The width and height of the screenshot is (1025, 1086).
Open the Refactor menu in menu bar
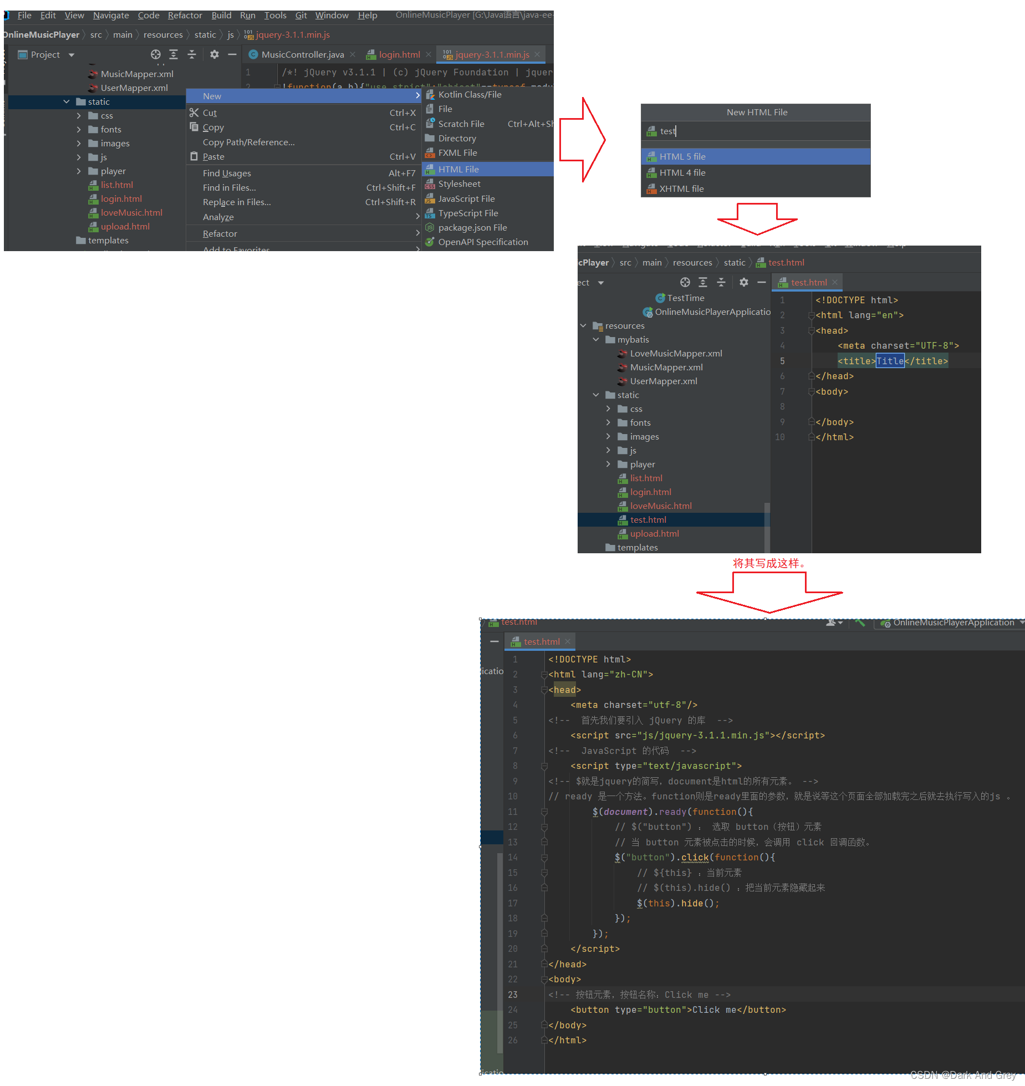point(185,15)
